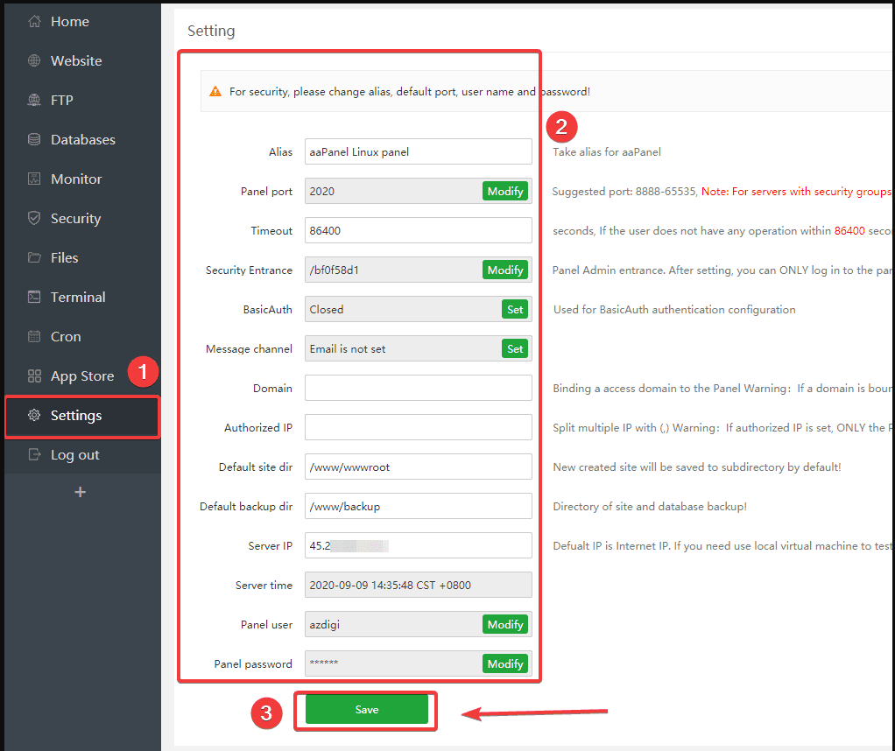Go to App Store menu item
895x751 pixels.
tap(81, 376)
